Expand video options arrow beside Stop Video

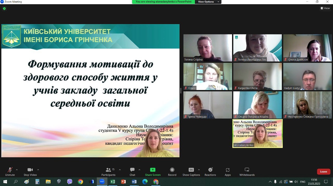pos(38,170)
